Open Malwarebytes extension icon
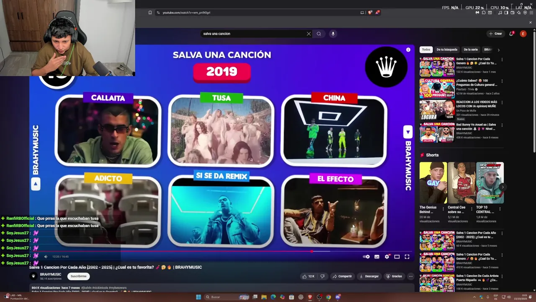This screenshot has width=536, height=302. pos(477,13)
